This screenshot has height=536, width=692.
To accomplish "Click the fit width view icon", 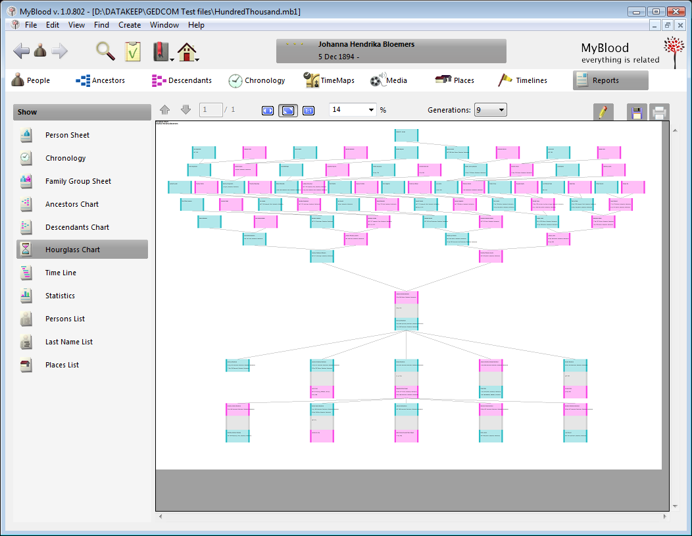I will 268,110.
